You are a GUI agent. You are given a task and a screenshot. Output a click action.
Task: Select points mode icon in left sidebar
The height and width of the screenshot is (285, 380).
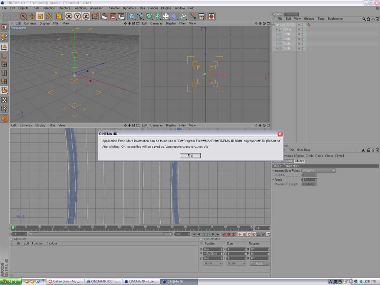point(4,64)
